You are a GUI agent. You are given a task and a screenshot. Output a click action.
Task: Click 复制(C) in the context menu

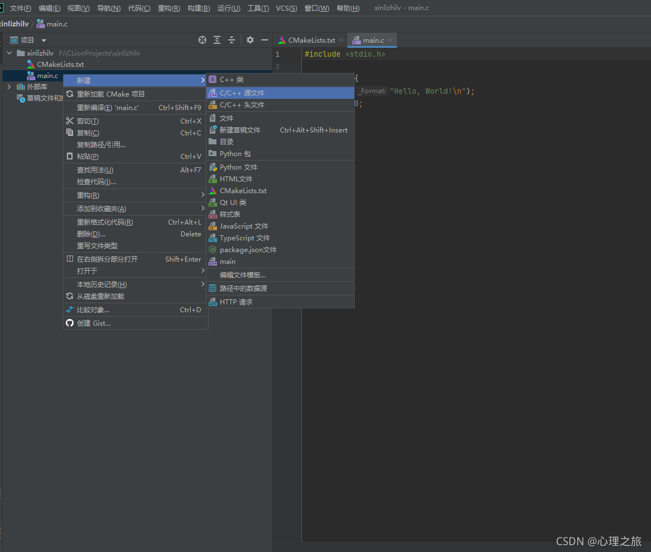(135, 133)
